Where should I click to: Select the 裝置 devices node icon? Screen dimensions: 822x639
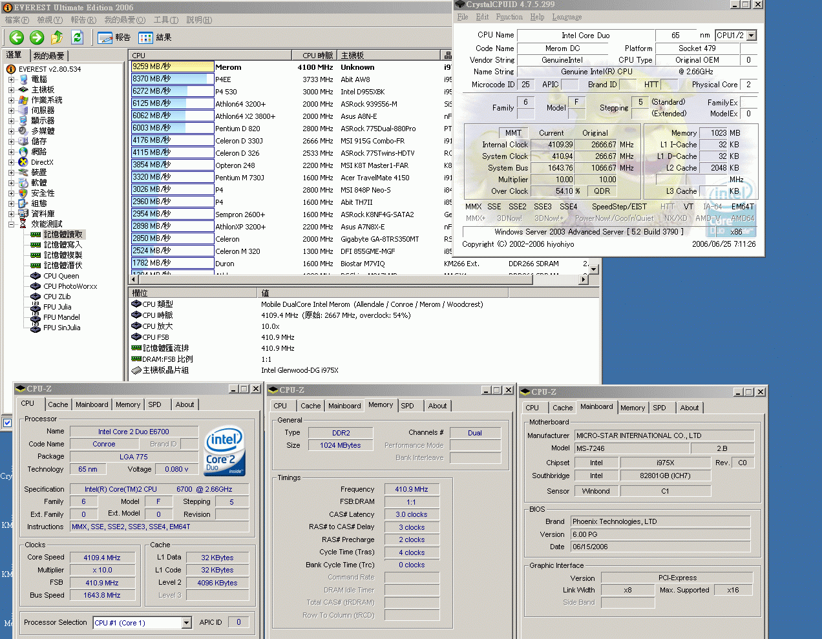click(x=24, y=173)
